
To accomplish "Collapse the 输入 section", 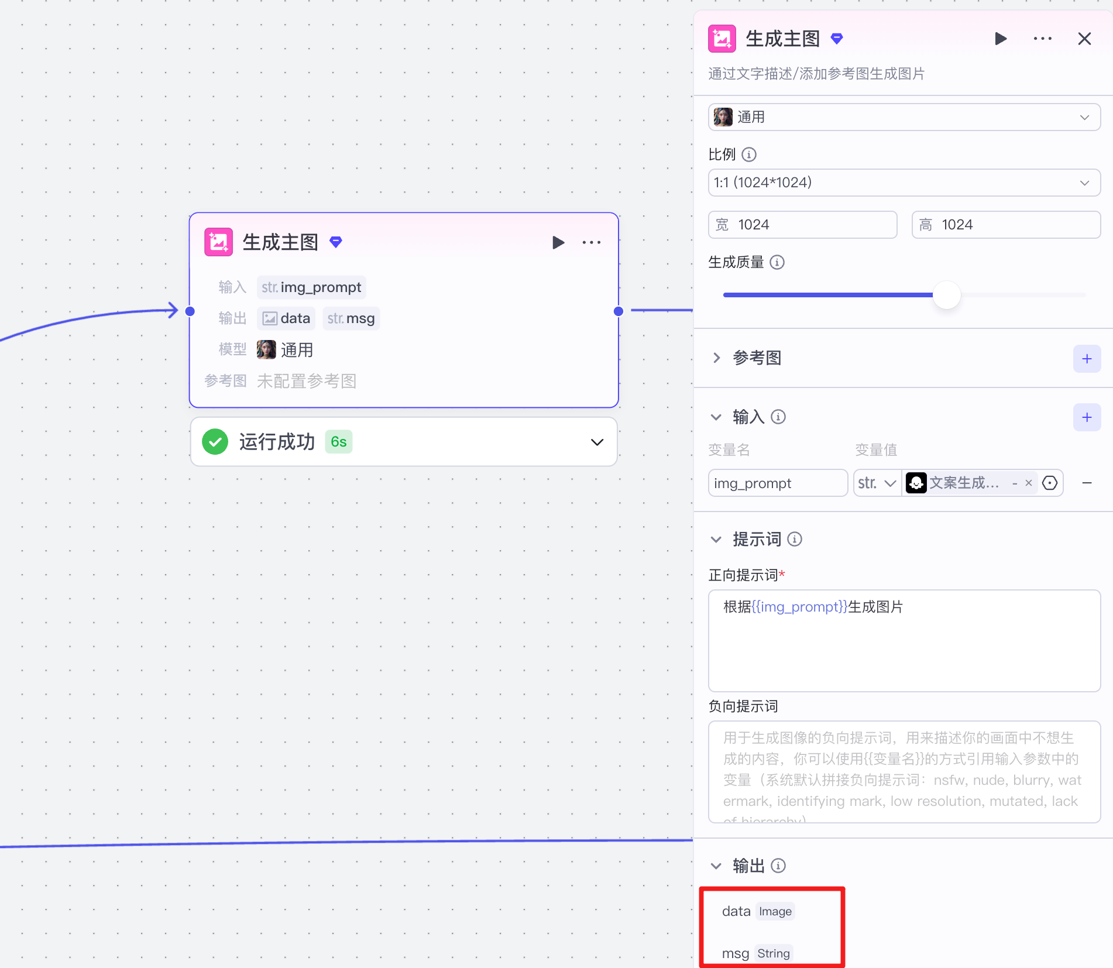I will tap(716, 417).
